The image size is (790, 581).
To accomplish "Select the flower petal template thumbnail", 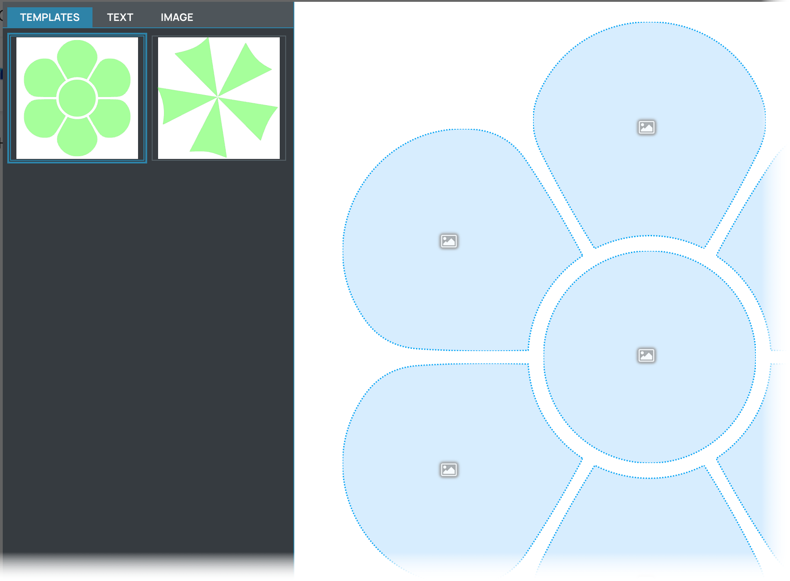I will pos(77,98).
